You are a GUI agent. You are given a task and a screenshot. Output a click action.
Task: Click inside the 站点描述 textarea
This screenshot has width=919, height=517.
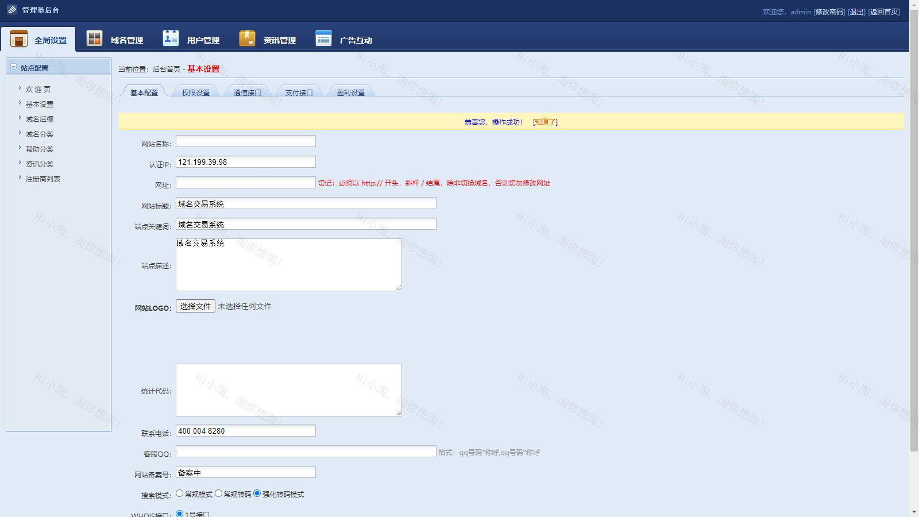tap(289, 265)
